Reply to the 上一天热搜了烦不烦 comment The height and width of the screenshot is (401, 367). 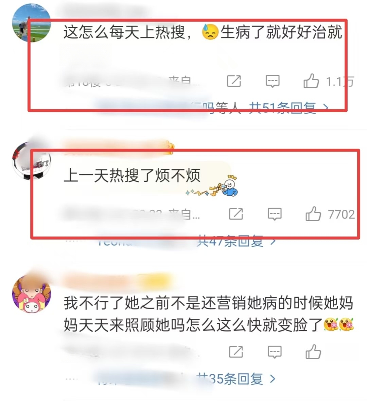tap(275, 214)
